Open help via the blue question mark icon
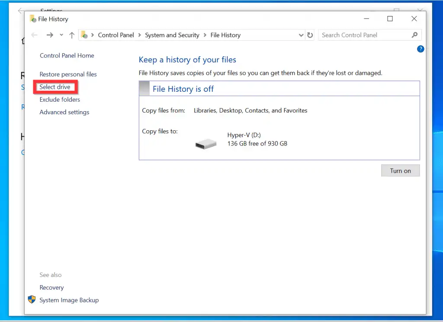 click(420, 49)
